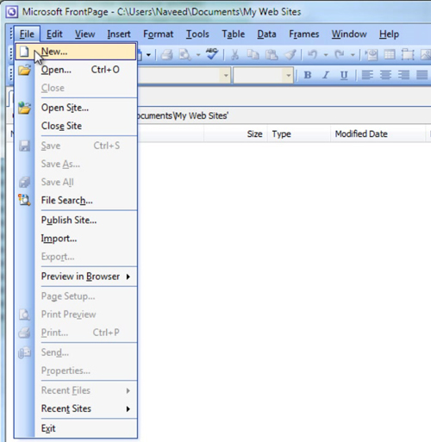Choose Exit from File menu
This screenshot has height=442, width=431.
pyautogui.click(x=76, y=428)
